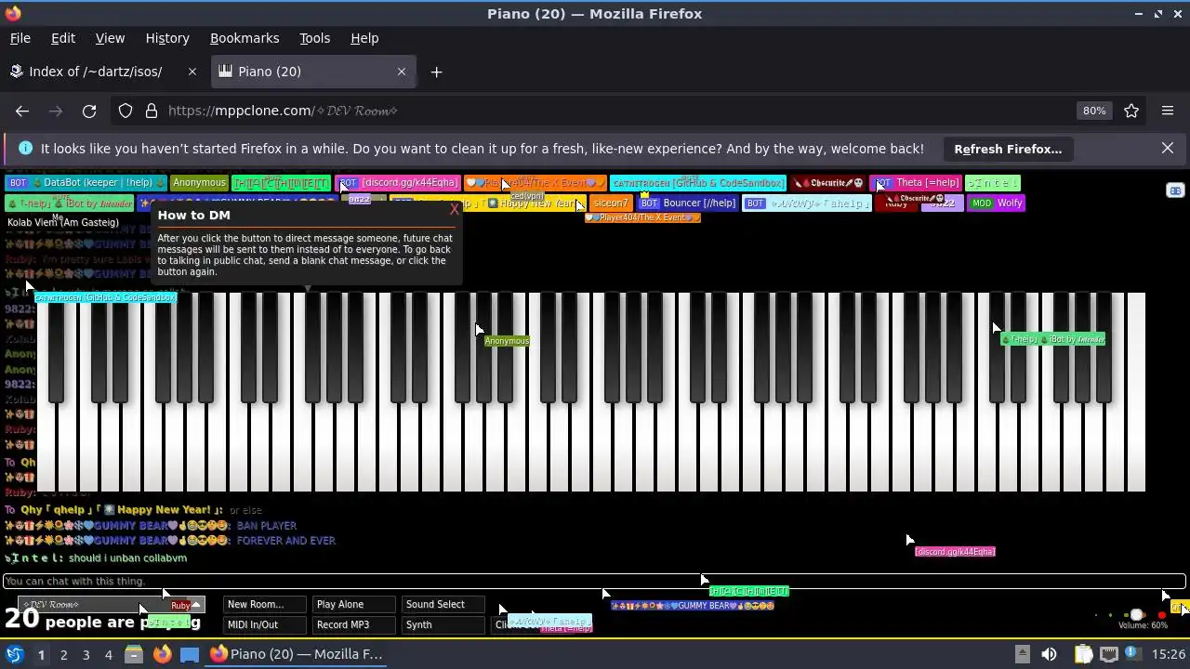Image resolution: width=1190 pixels, height=669 pixels.
Task: Click the Refresh Firefox... button
Action: click(1008, 149)
